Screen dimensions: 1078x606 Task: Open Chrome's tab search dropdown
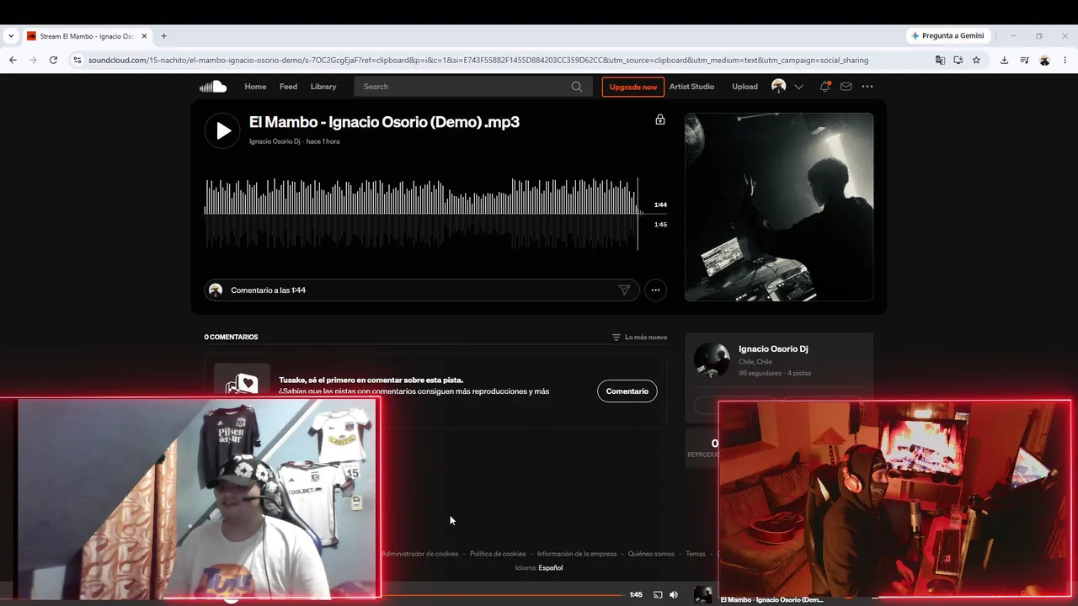point(11,36)
